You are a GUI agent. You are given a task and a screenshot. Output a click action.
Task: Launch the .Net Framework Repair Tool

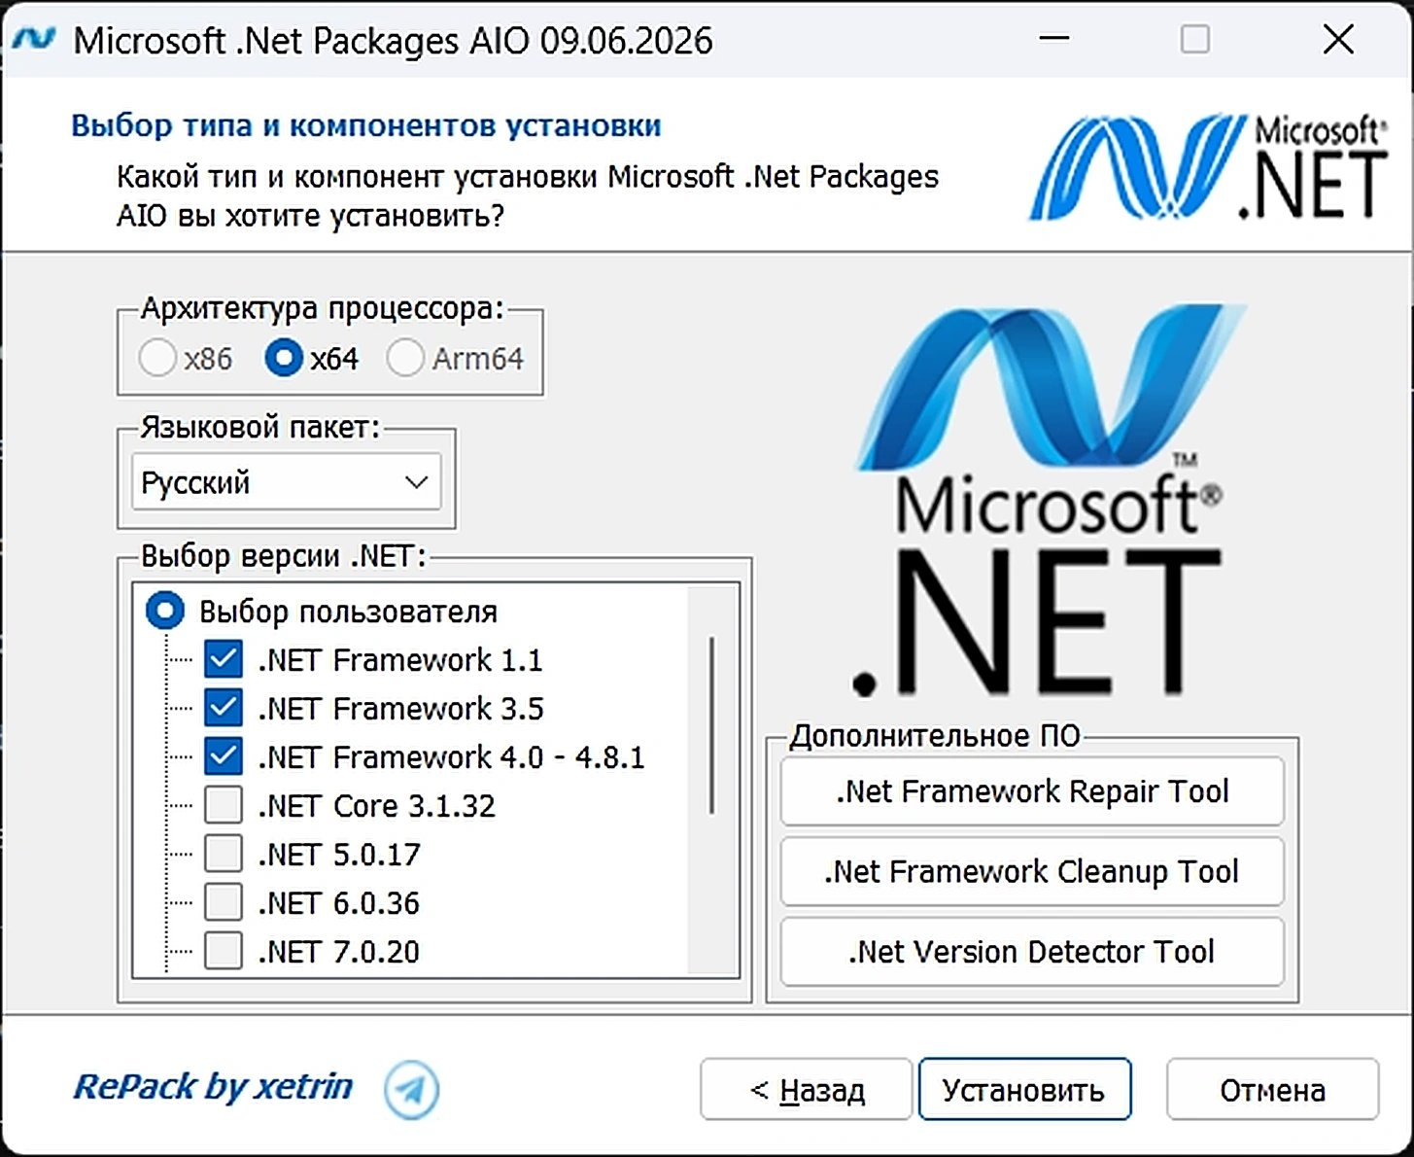pos(1032,791)
